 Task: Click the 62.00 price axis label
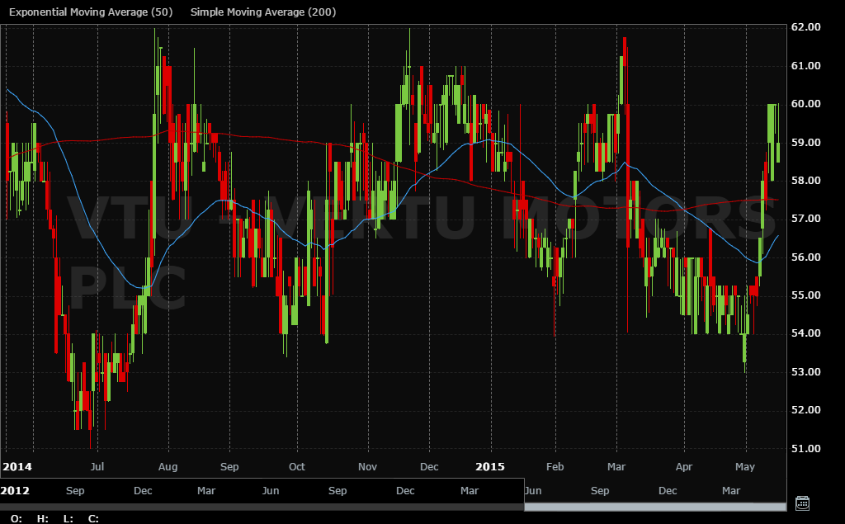807,27
